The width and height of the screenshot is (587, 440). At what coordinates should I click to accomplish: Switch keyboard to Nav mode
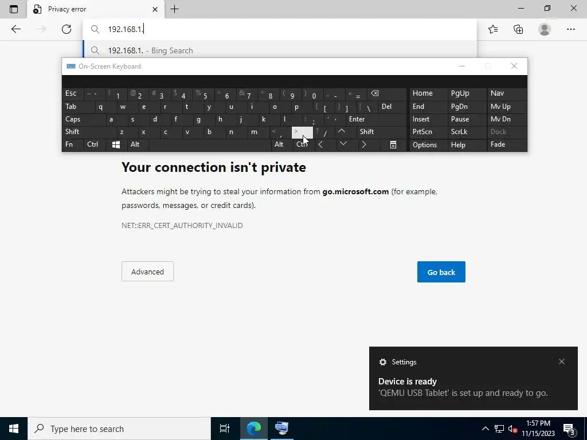coord(507,94)
